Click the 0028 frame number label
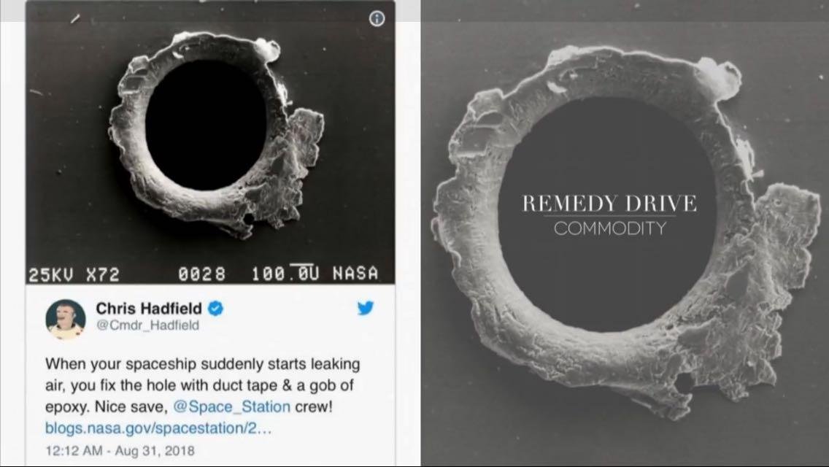The image size is (829, 467). click(x=202, y=274)
